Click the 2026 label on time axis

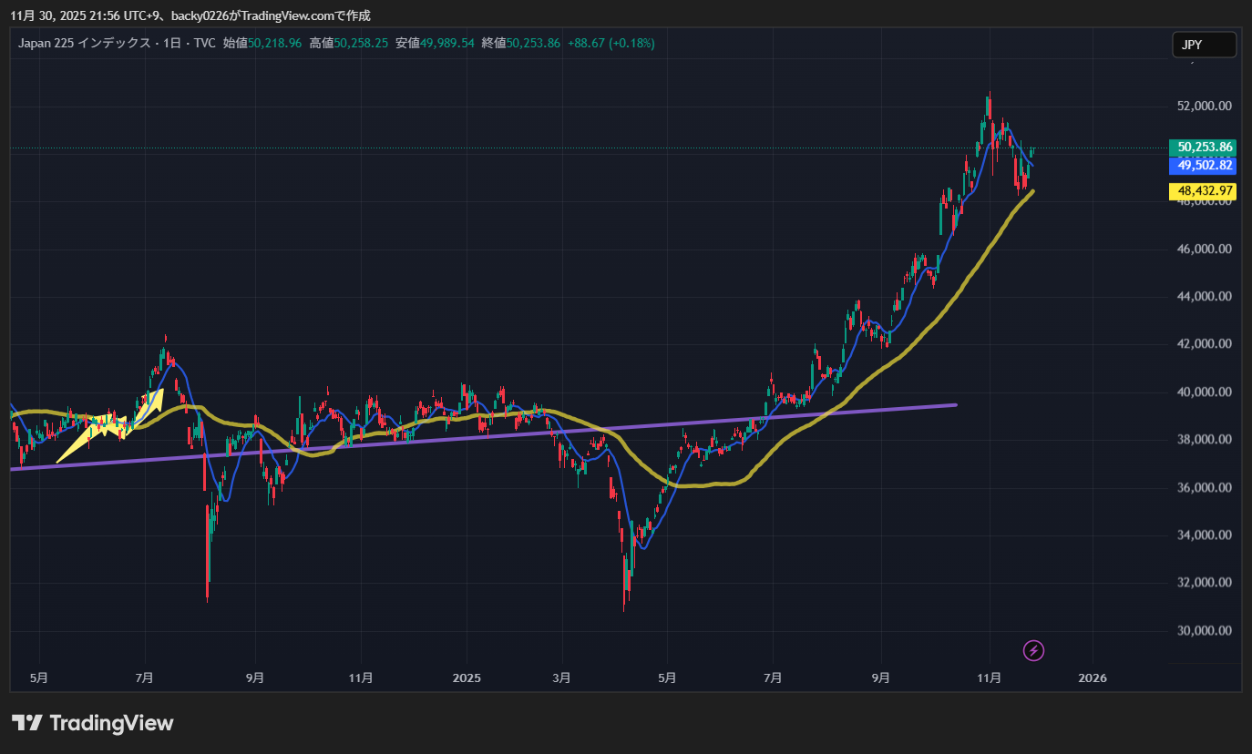(x=1092, y=678)
